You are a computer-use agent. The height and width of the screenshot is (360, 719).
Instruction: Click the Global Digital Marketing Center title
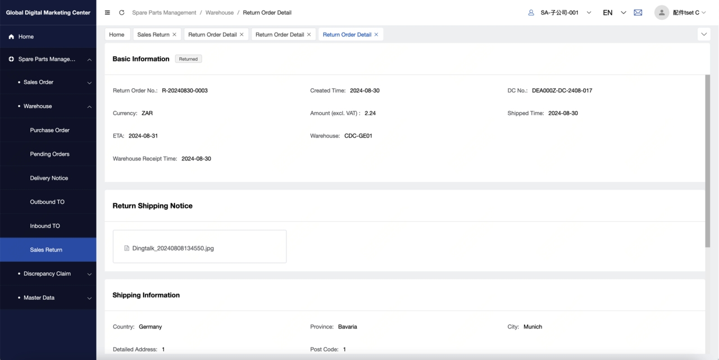(48, 12)
